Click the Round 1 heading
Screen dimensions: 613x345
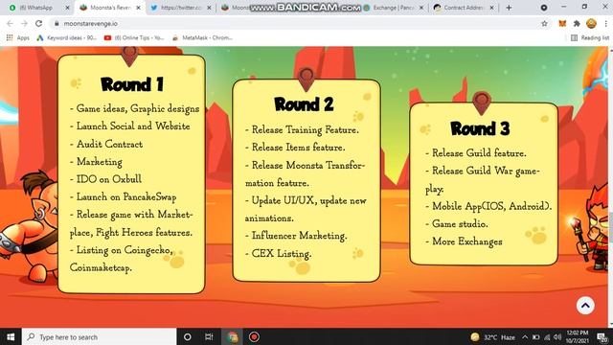(132, 84)
